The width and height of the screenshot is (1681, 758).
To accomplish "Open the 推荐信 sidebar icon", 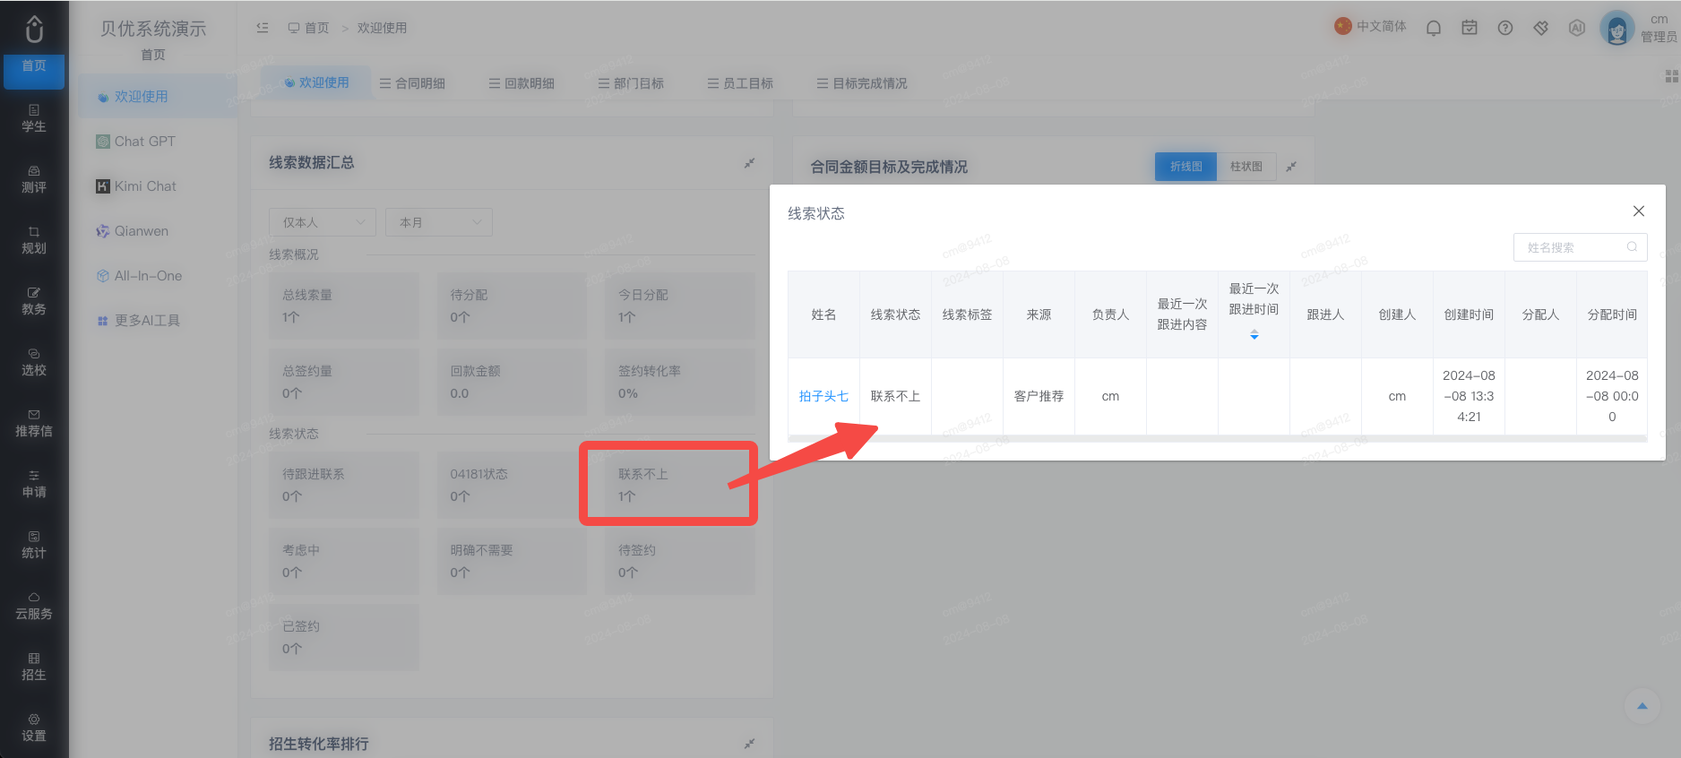I will point(34,422).
